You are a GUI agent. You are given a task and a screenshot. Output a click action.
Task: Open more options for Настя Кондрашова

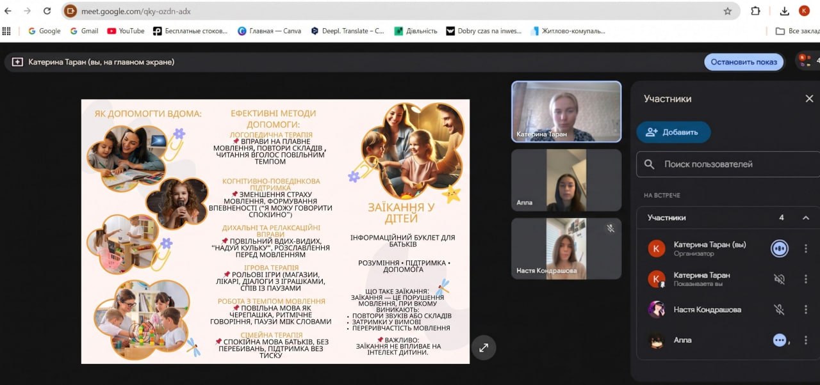(806, 310)
